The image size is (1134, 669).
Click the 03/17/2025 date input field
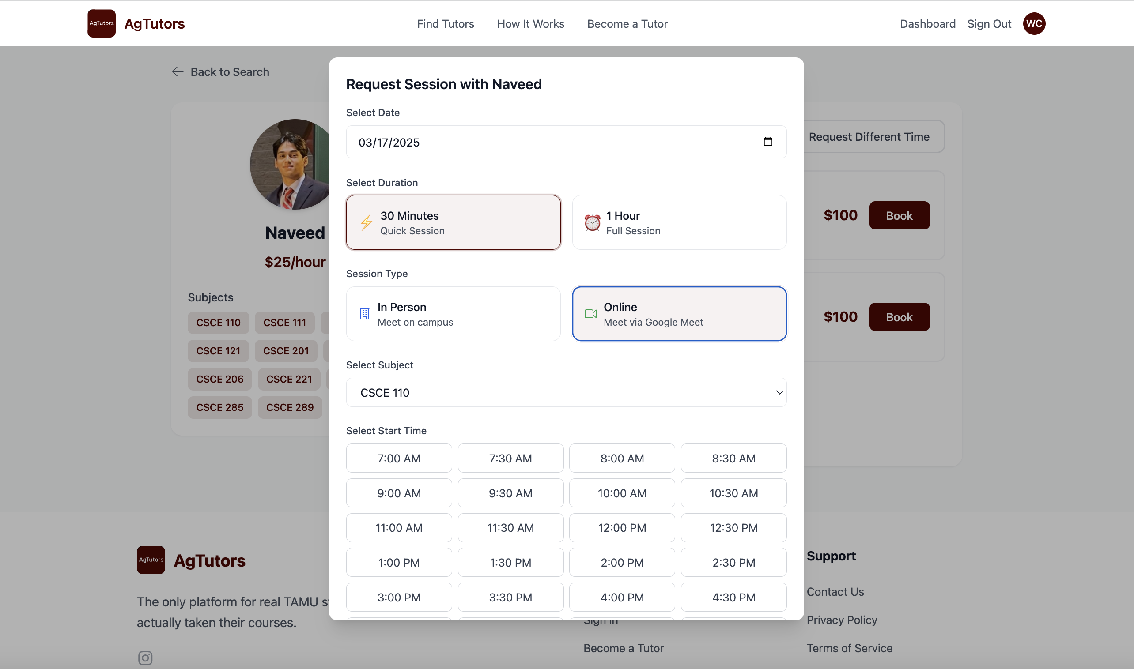point(566,142)
